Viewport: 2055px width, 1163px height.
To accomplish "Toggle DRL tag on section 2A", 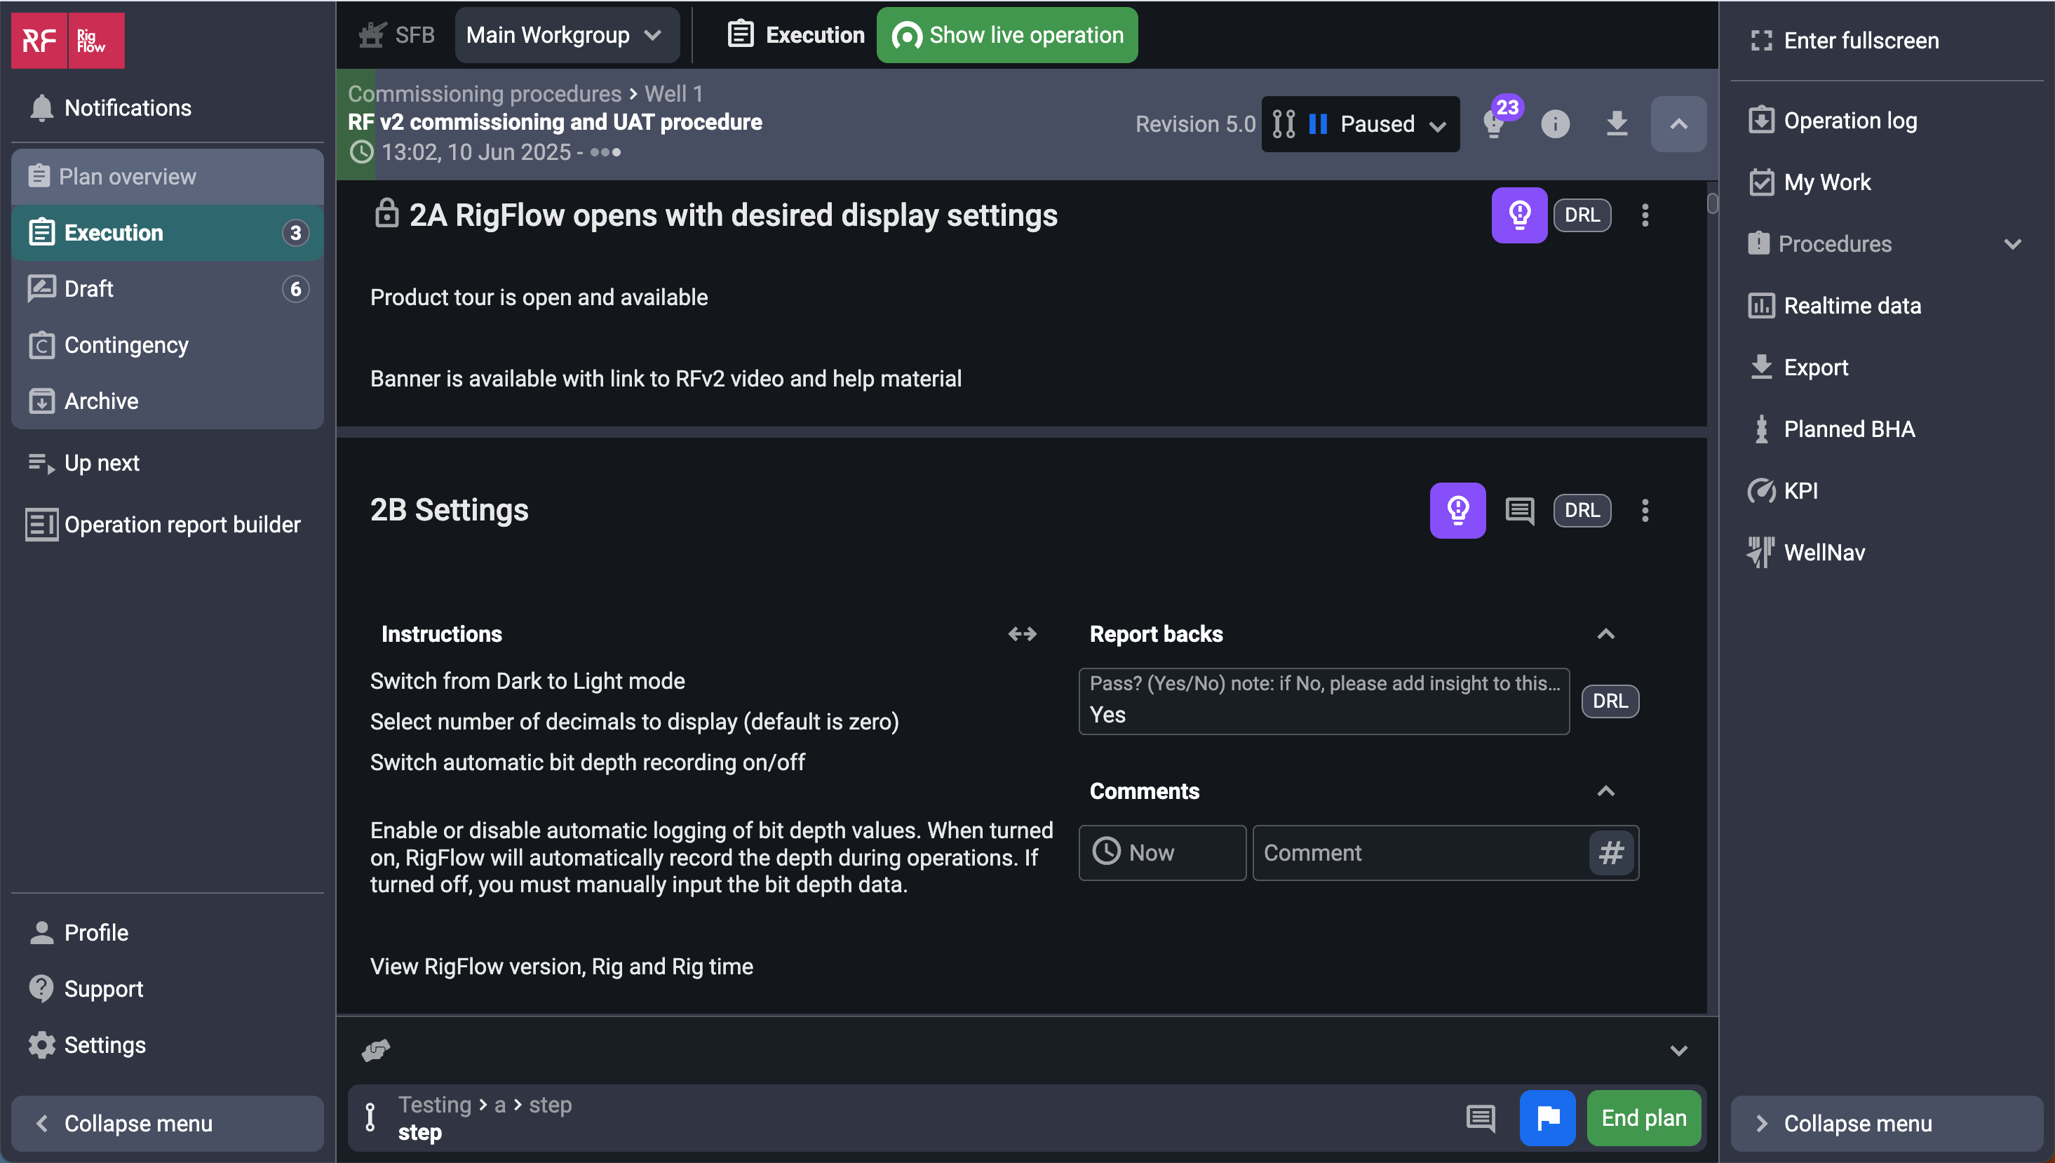I will (1582, 215).
